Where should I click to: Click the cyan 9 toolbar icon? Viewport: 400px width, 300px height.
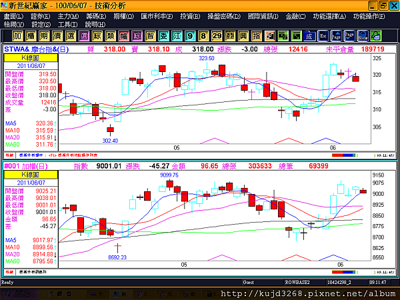click(190, 36)
